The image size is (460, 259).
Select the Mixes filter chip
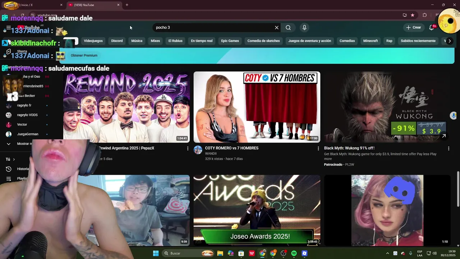point(155,41)
